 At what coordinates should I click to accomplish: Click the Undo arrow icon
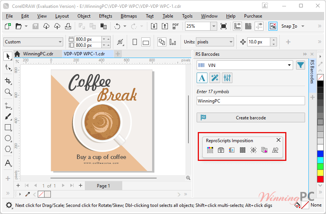point(117,26)
